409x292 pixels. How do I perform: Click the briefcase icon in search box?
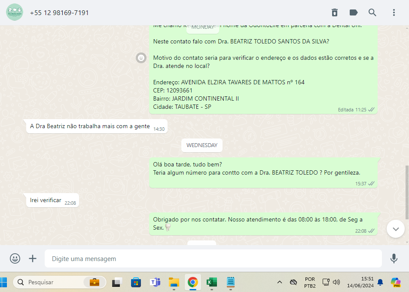pos(94,282)
